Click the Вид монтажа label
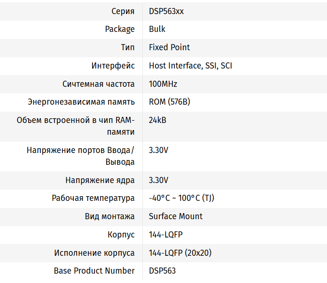 [109, 216]
